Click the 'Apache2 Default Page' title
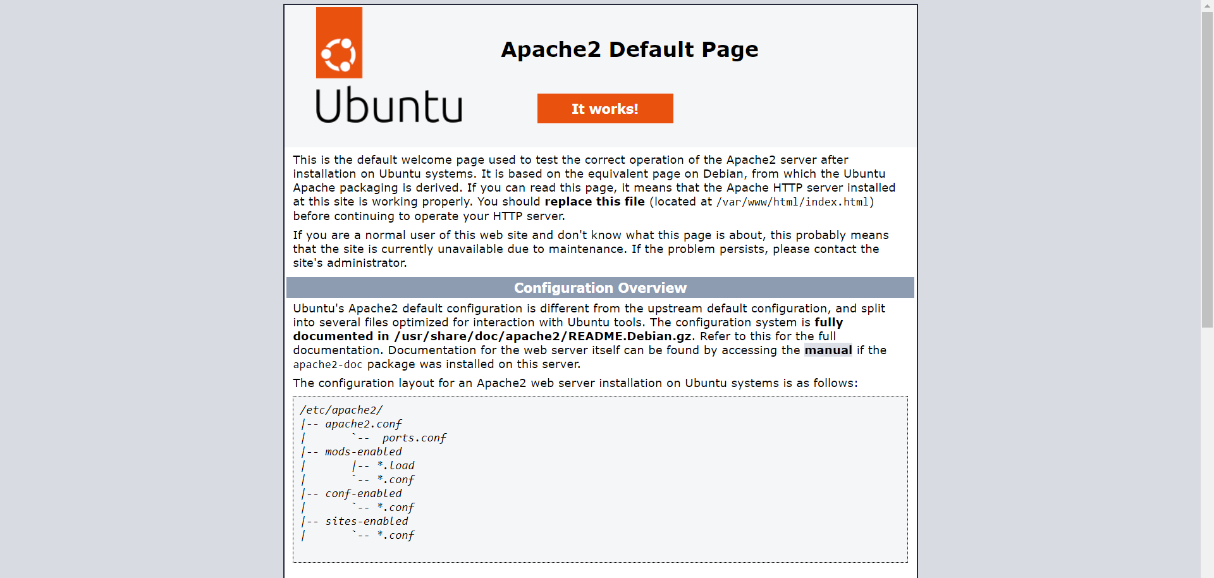This screenshot has width=1214, height=578. click(629, 49)
